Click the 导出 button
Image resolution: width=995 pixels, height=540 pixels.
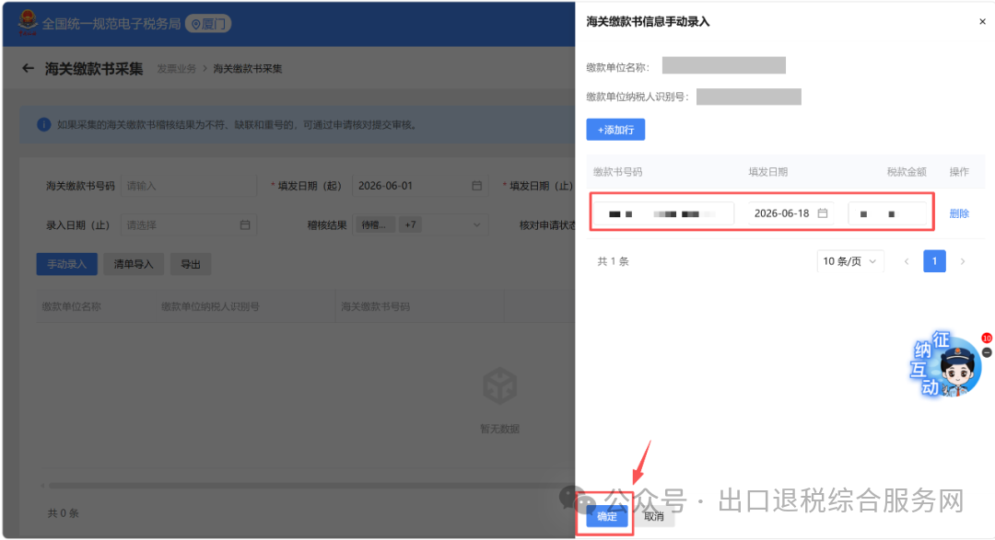[191, 264]
